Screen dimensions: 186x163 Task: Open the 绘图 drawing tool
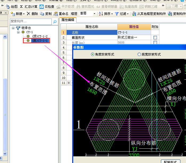(x=12, y=6)
